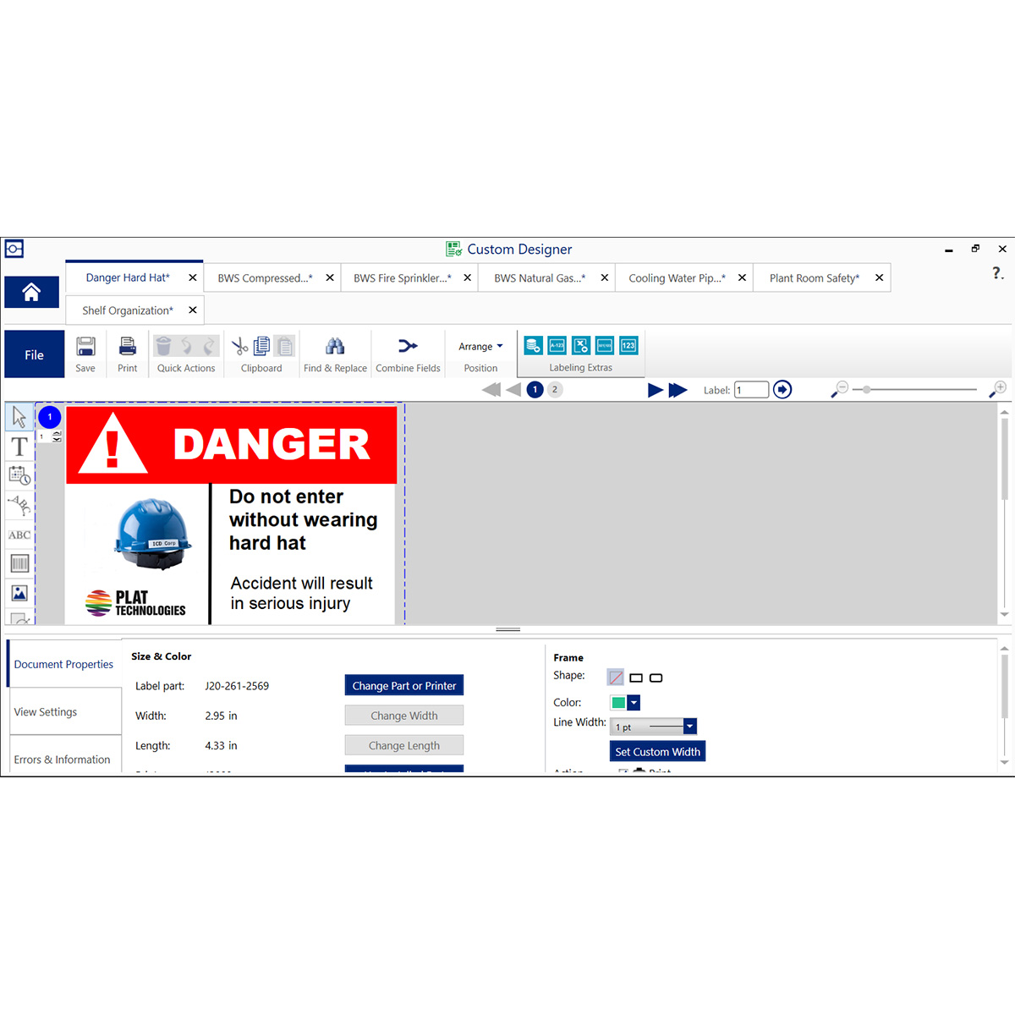Choose the square rectangle frame shape

click(x=636, y=678)
